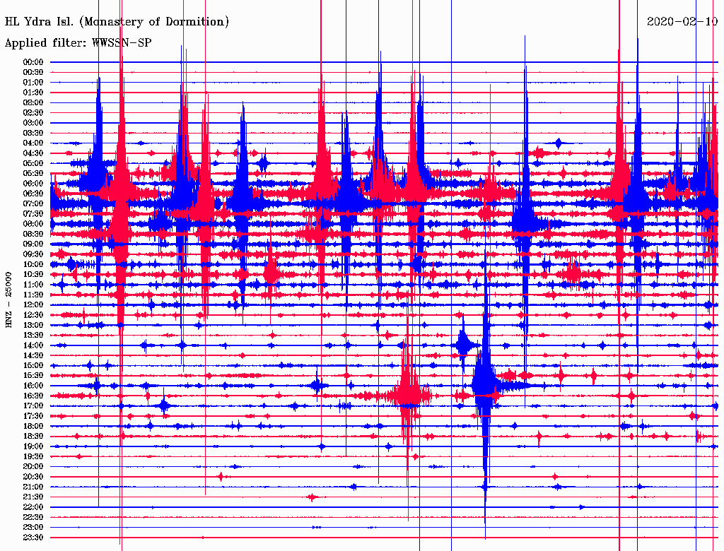Screen dimensions: 724x551
Task: Click the 10:30 time label
Action: (33, 275)
